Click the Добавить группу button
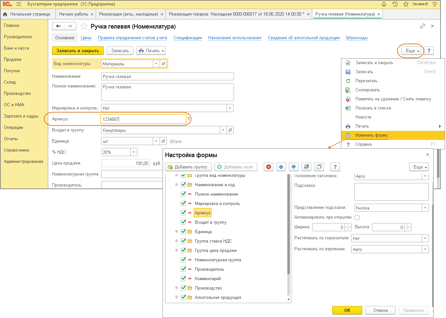This screenshot has width=446, height=318. pyautogui.click(x=188, y=167)
